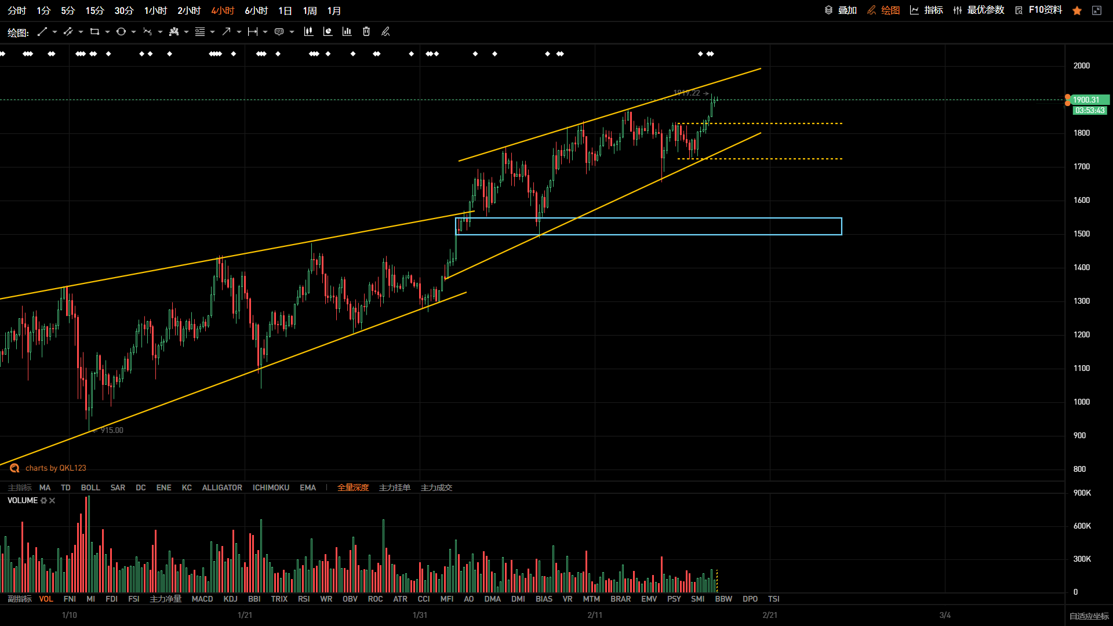Toggle the 绘图 drawing mode
Image resolution: width=1113 pixels, height=626 pixels.
pyautogui.click(x=883, y=10)
